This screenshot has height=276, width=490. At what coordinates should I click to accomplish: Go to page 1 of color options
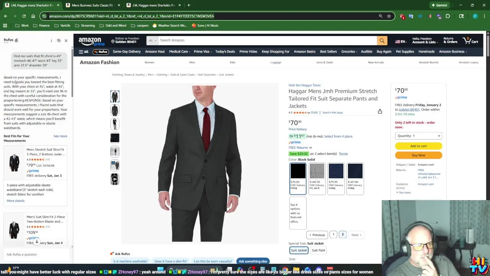[333, 235]
